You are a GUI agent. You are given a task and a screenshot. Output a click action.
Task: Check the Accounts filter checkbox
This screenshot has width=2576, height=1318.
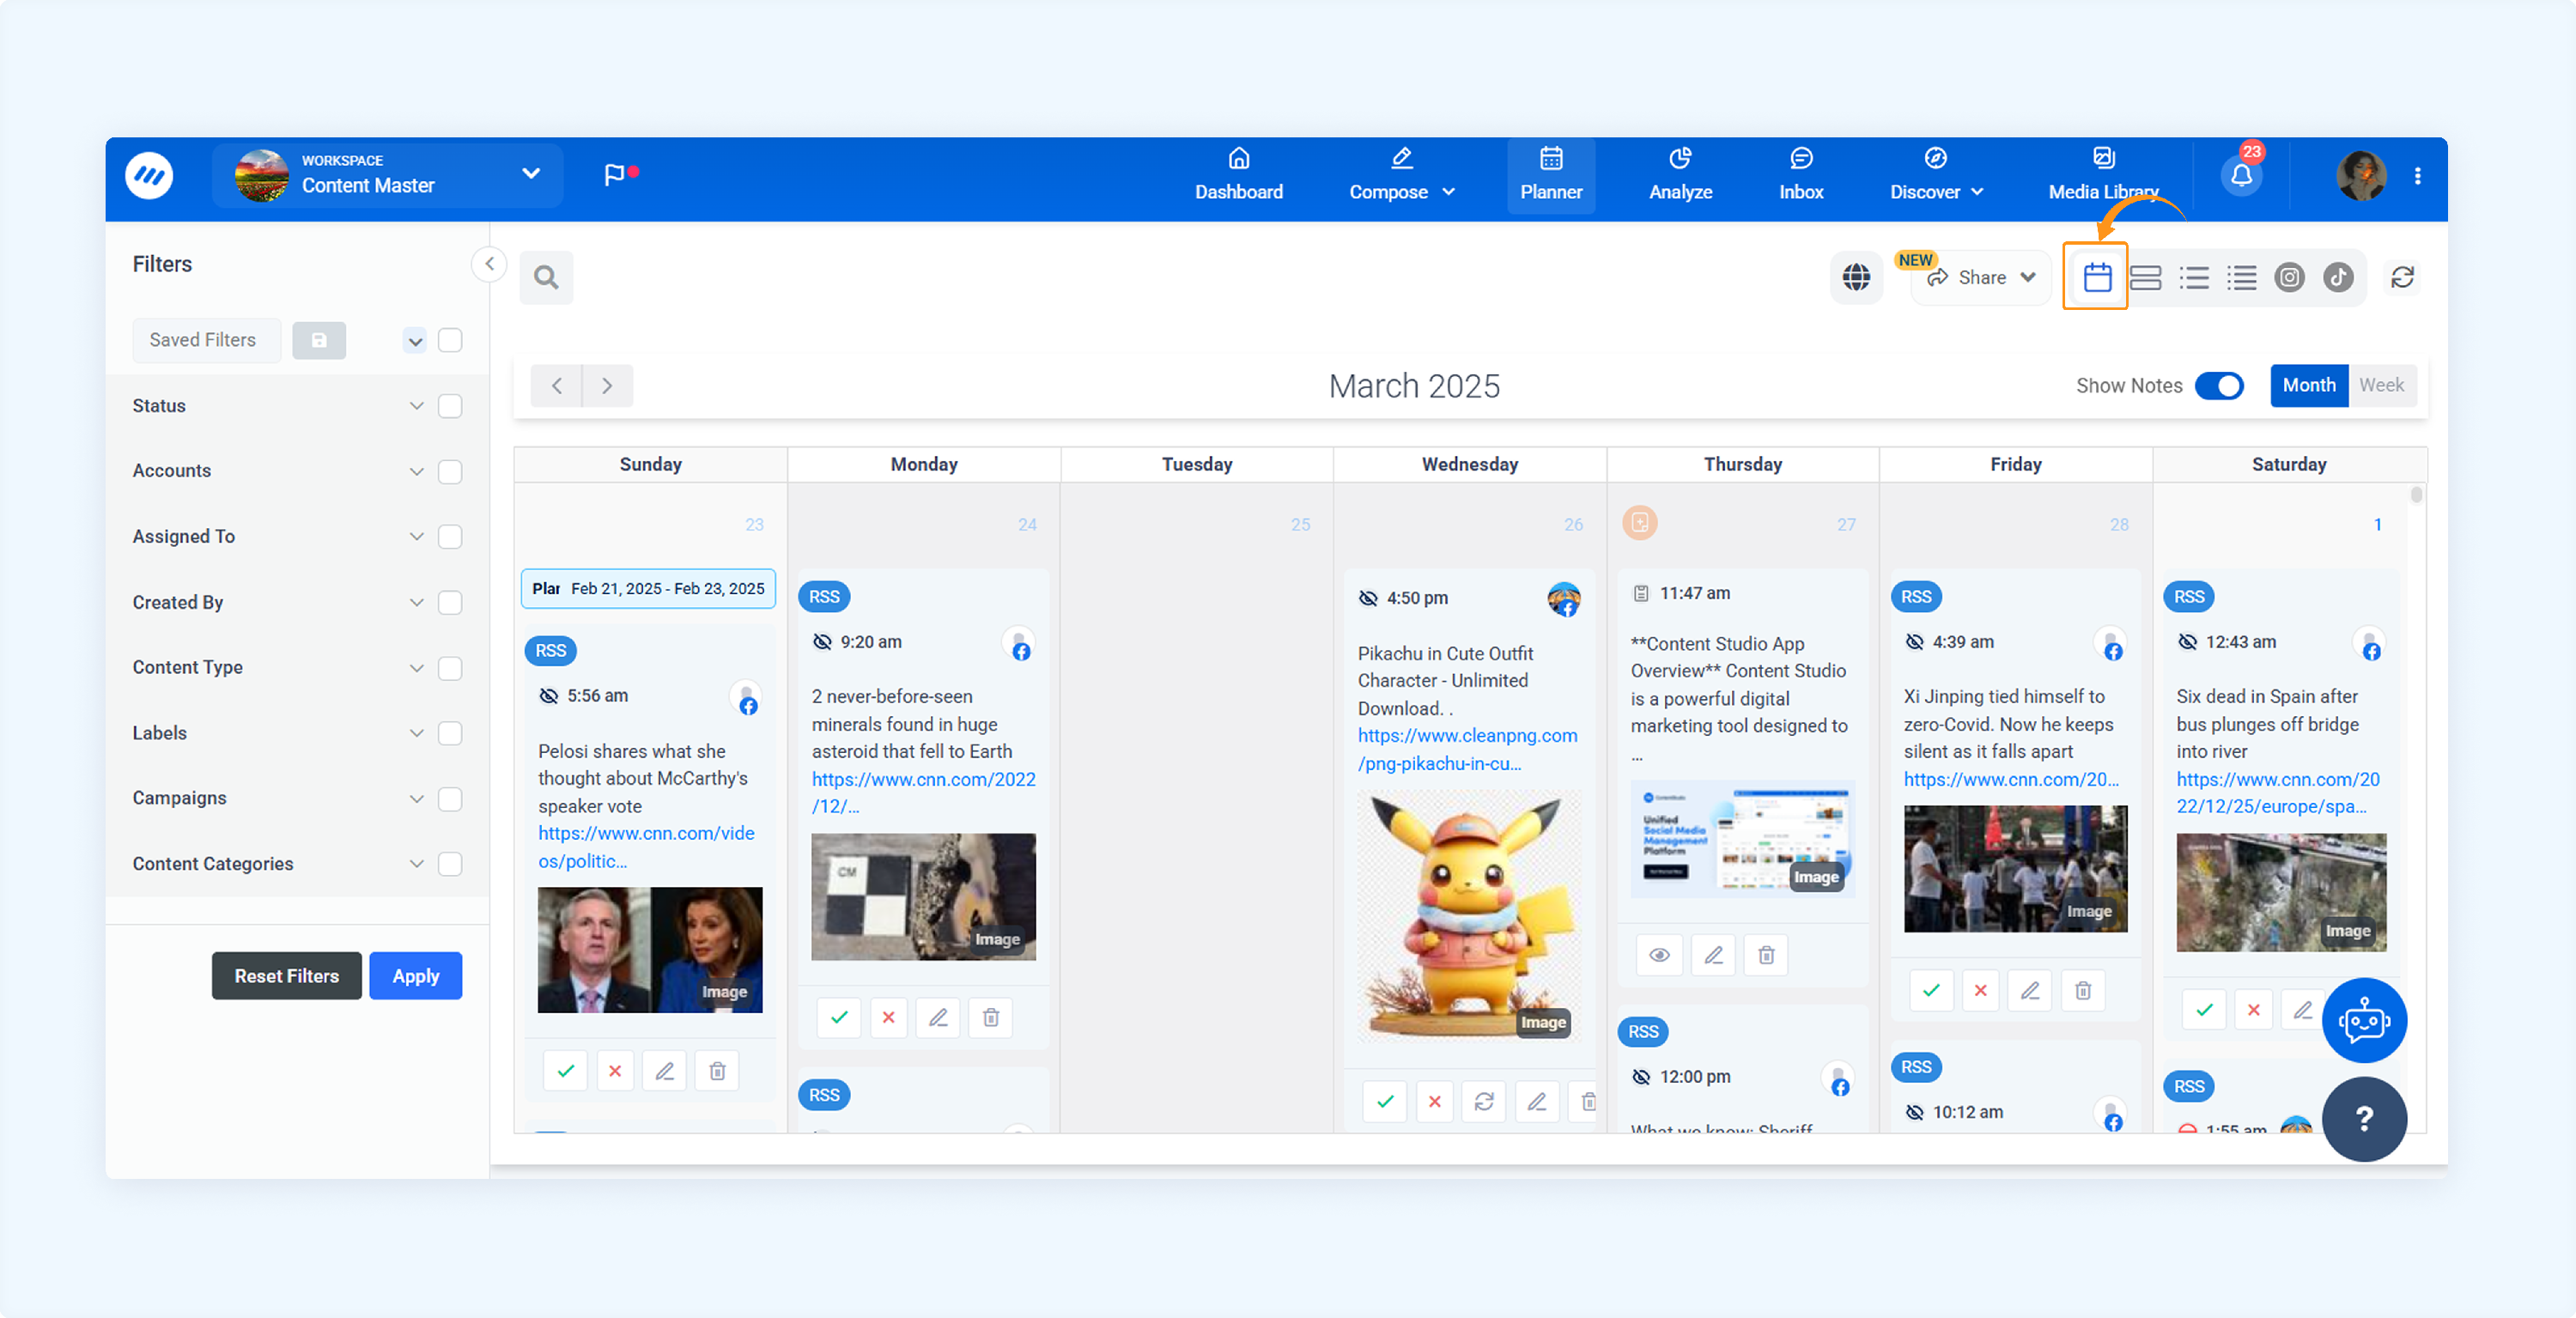tap(450, 471)
